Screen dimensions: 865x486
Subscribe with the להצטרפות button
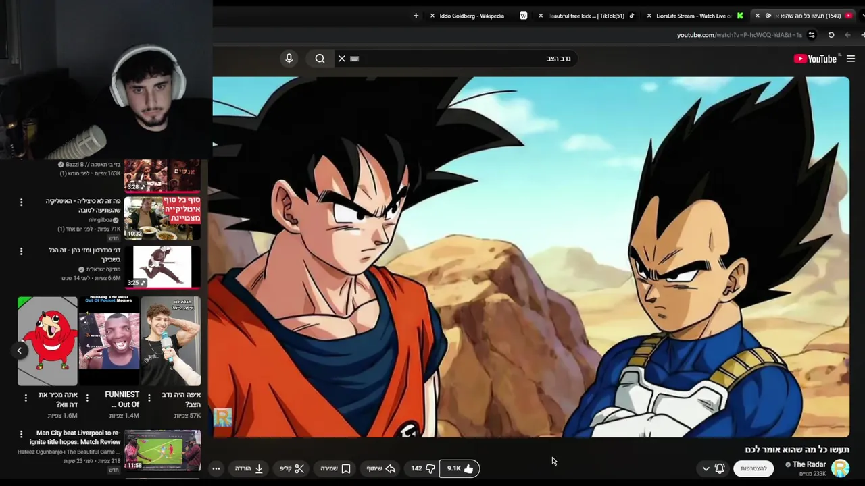pos(753,468)
